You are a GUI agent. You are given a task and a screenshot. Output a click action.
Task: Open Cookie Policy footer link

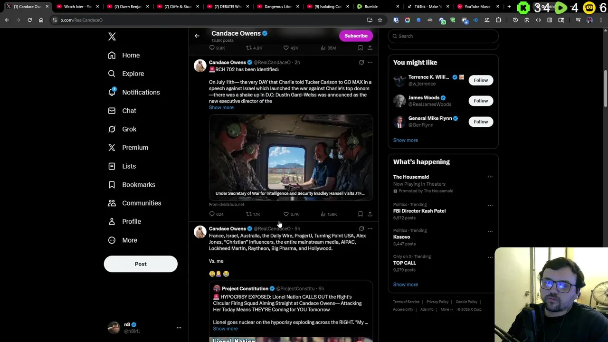[x=466, y=302]
